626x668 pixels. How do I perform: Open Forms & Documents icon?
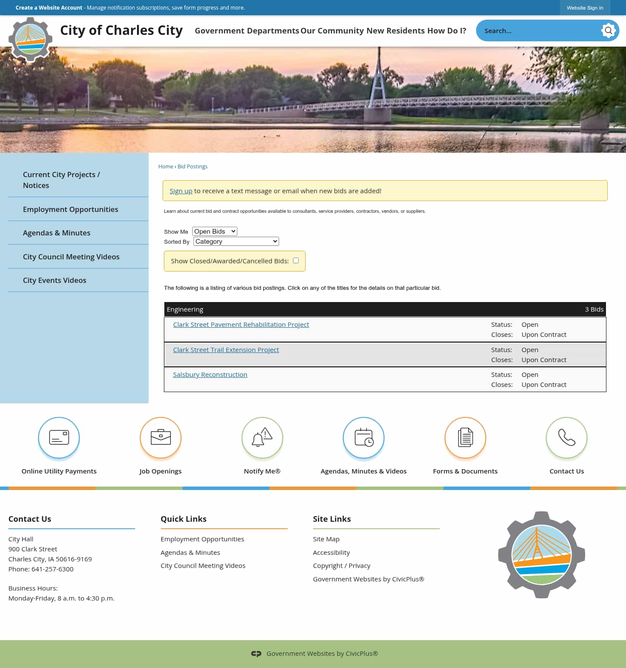465,438
